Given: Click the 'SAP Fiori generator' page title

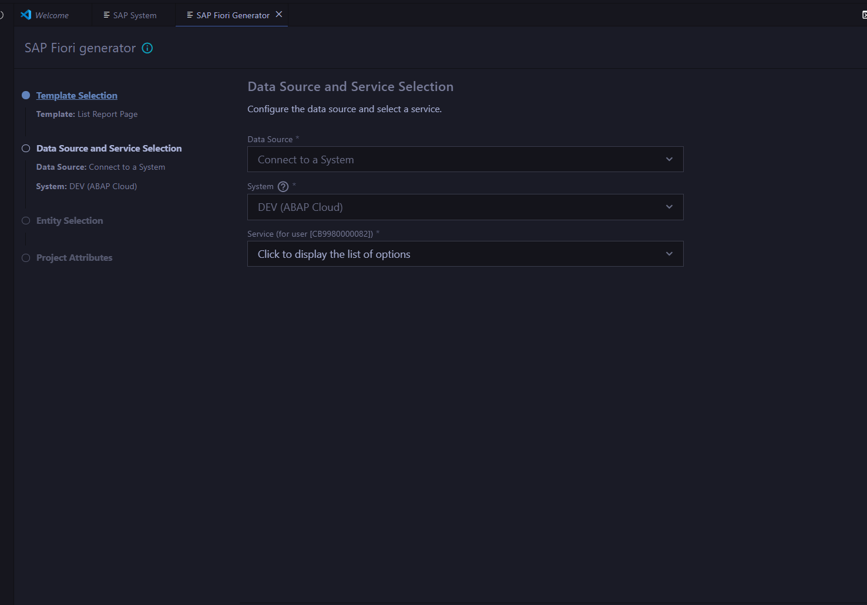Looking at the screenshot, I should click(80, 48).
